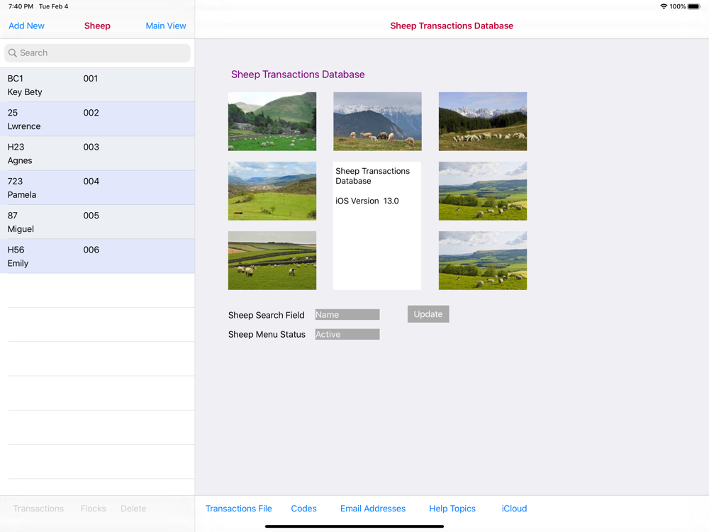Click the 'Sheep Search Field' label
Screen dimensions: 709x532
point(267,315)
